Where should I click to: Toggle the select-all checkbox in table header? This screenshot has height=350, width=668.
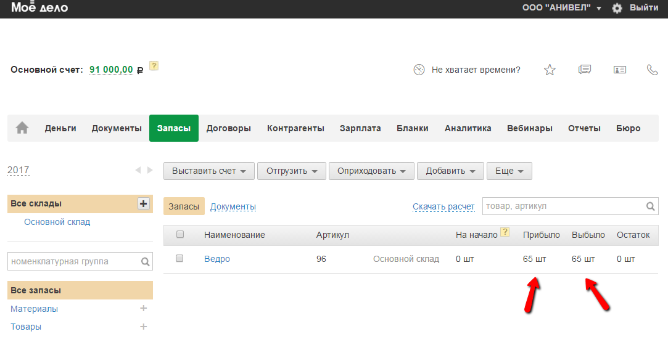pyautogui.click(x=180, y=235)
